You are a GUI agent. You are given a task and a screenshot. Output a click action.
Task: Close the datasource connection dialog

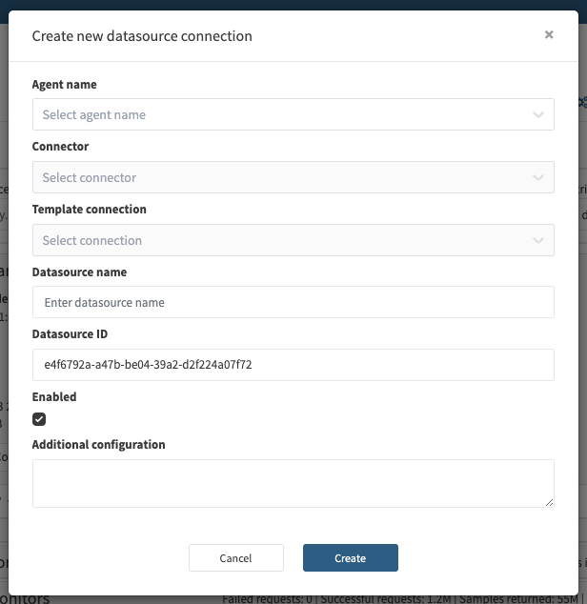(549, 34)
